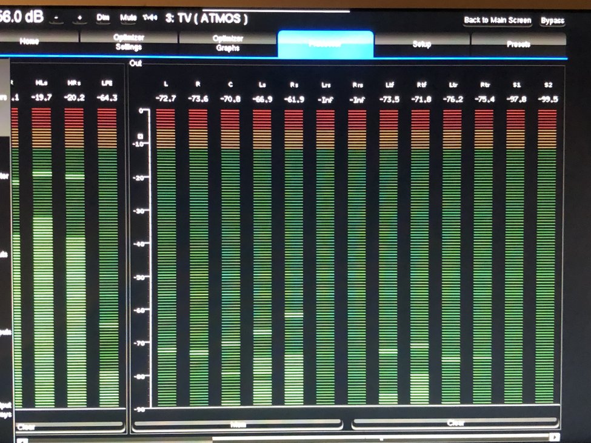This screenshot has height=443, width=591.
Task: Click the L output level meter
Action: click(166, 258)
